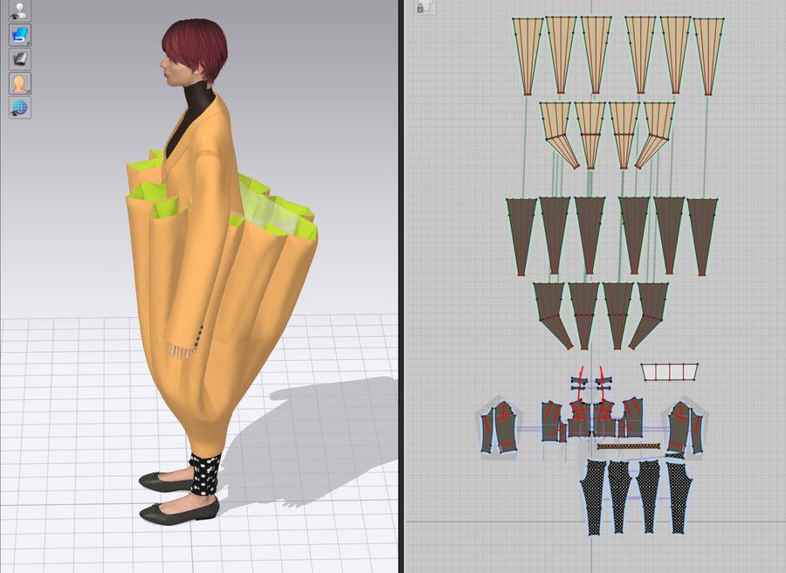Screen dimensions: 786x573
Task: Click the pattern lock icon in 2D window
Action: tap(421, 8)
